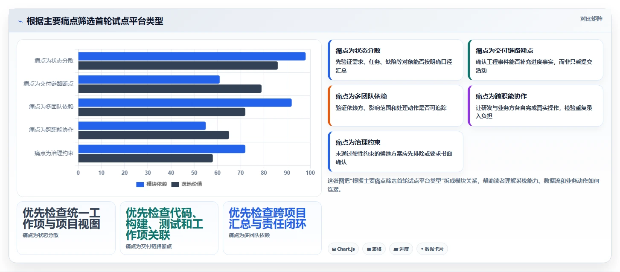The image size is (620, 272).
Task: Open the 痛点为交付链路断点 info card
Action: click(x=535, y=60)
